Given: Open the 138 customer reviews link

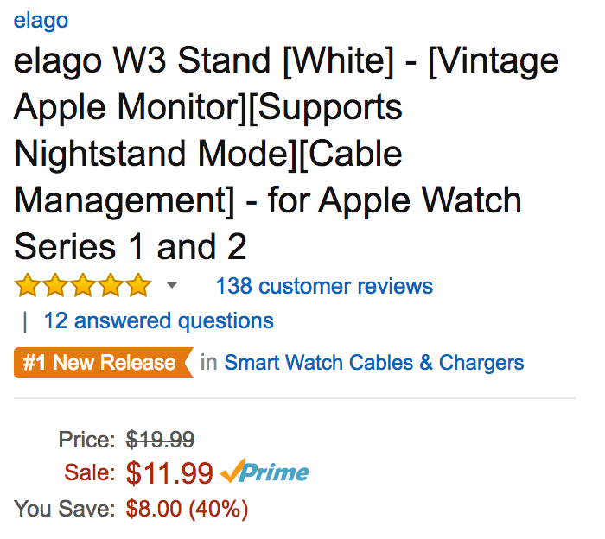Looking at the screenshot, I should pos(324,286).
